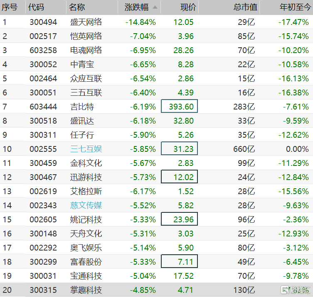Viewport: 313px width, 297px height.
Task: Open 富春股份 stock name
Action: pos(86,262)
